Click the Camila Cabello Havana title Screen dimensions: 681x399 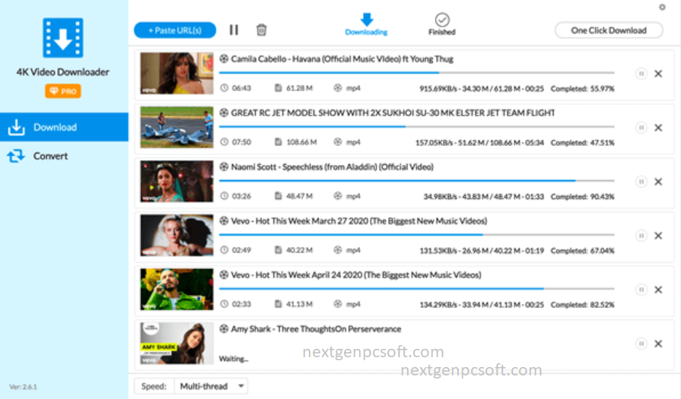tap(342, 59)
